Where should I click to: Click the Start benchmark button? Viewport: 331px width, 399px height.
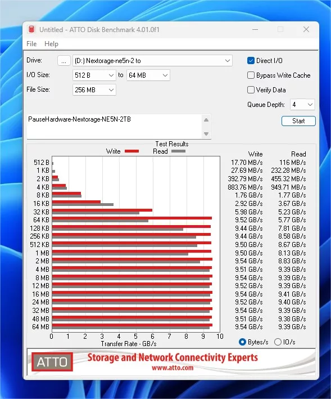[298, 121]
